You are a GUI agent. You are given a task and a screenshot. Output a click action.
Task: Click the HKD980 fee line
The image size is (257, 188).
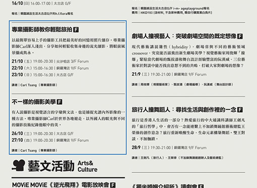click(172, 13)
